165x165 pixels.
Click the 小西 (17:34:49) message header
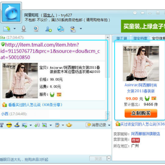click(x=14, y=114)
